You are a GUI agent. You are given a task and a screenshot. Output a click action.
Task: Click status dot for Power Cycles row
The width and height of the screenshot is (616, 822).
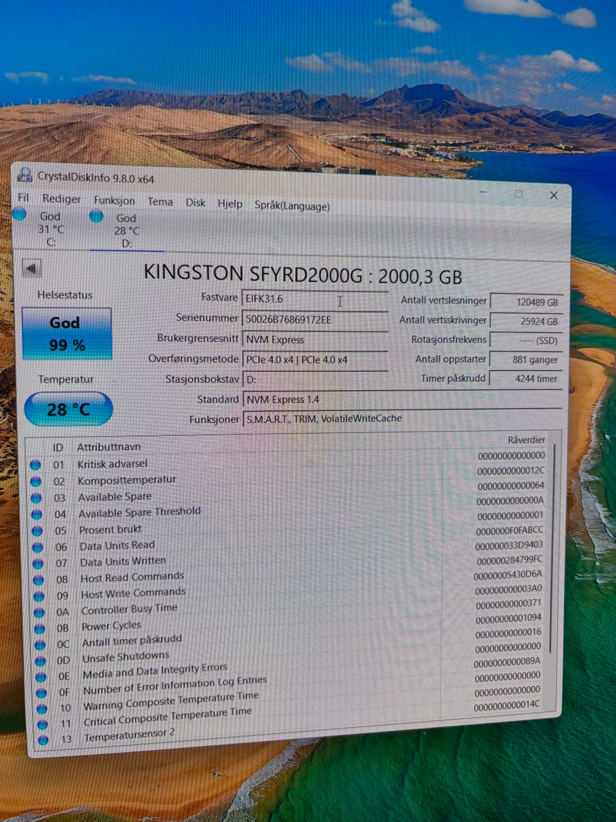tap(40, 629)
